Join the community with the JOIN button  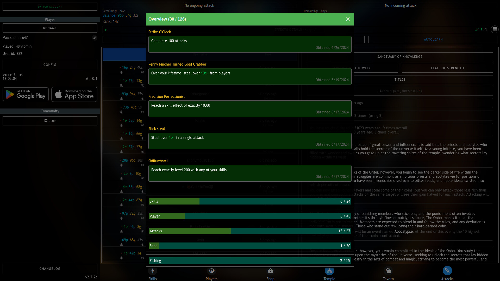pyautogui.click(x=50, y=121)
